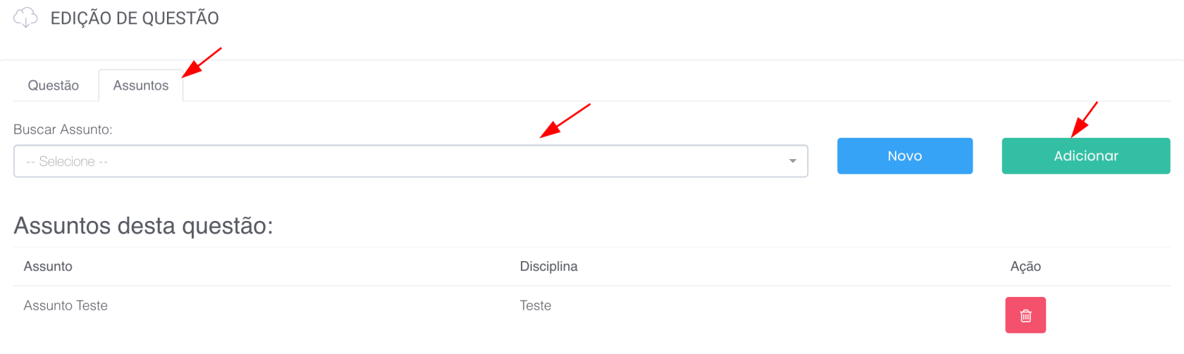The width and height of the screenshot is (1184, 354).
Task: Click red arrow pointing at Adicionar button
Action: click(x=1084, y=119)
